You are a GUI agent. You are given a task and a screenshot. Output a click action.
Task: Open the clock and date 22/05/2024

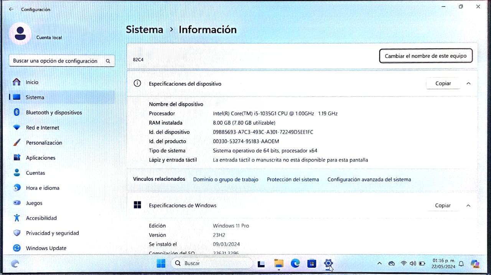(443, 263)
